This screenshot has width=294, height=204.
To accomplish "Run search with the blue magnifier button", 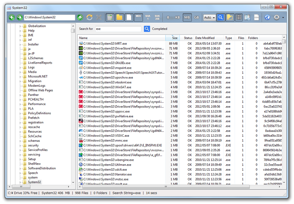I will click(x=147, y=29).
